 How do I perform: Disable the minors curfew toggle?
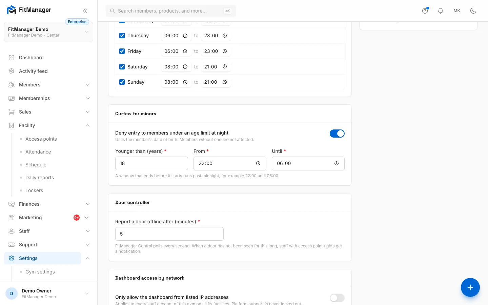pyautogui.click(x=337, y=134)
